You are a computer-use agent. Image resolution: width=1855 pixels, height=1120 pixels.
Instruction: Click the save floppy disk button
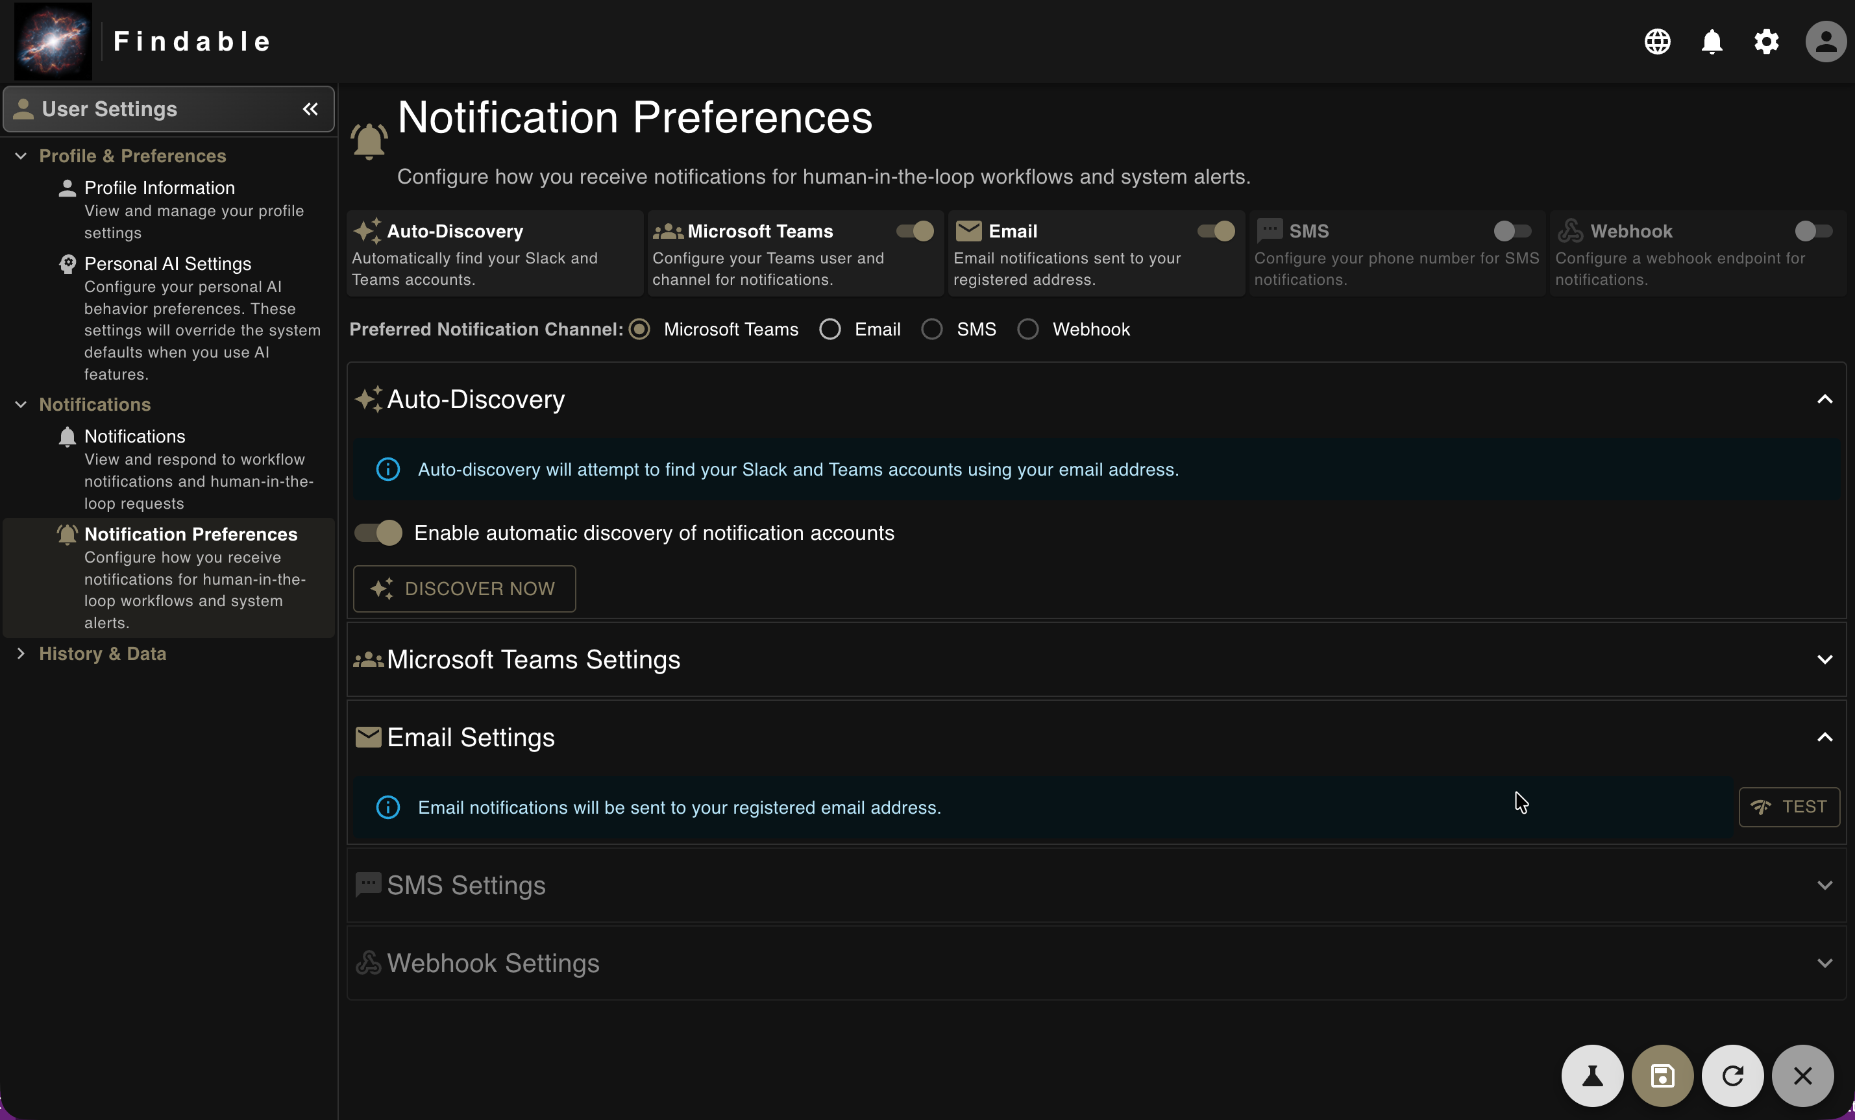click(1662, 1075)
